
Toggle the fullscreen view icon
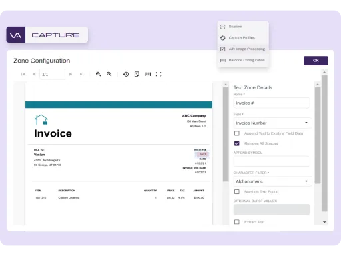point(159,74)
